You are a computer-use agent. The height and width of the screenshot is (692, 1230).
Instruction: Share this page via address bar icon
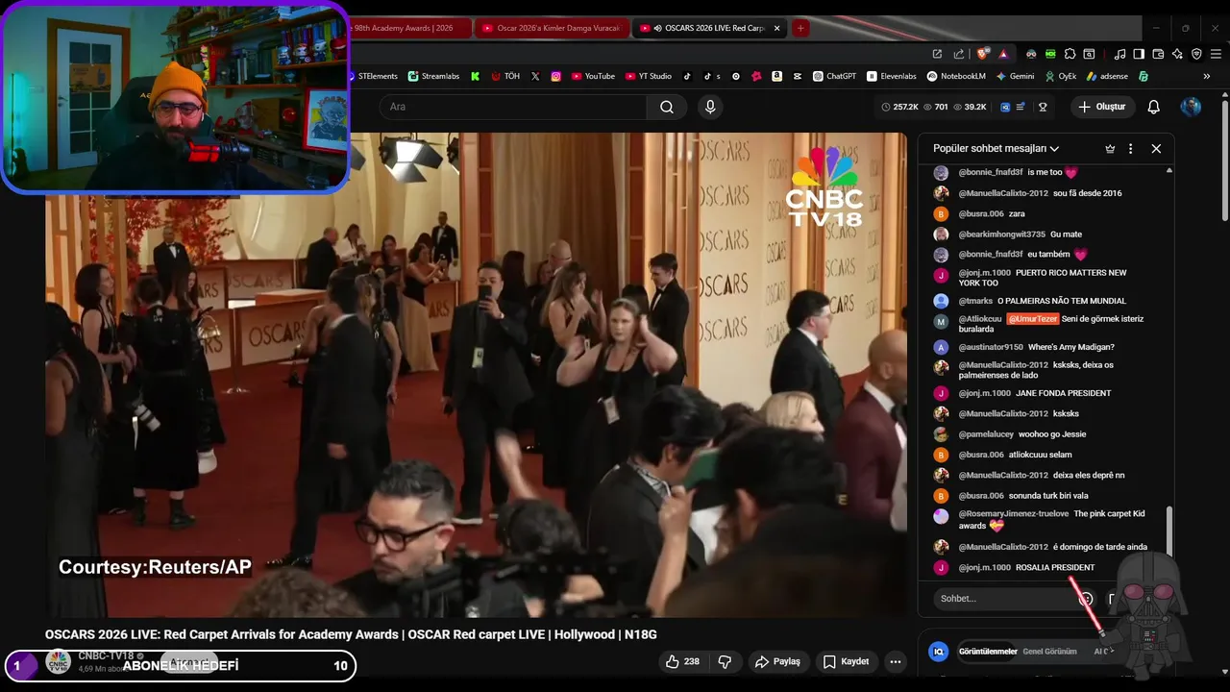point(958,54)
